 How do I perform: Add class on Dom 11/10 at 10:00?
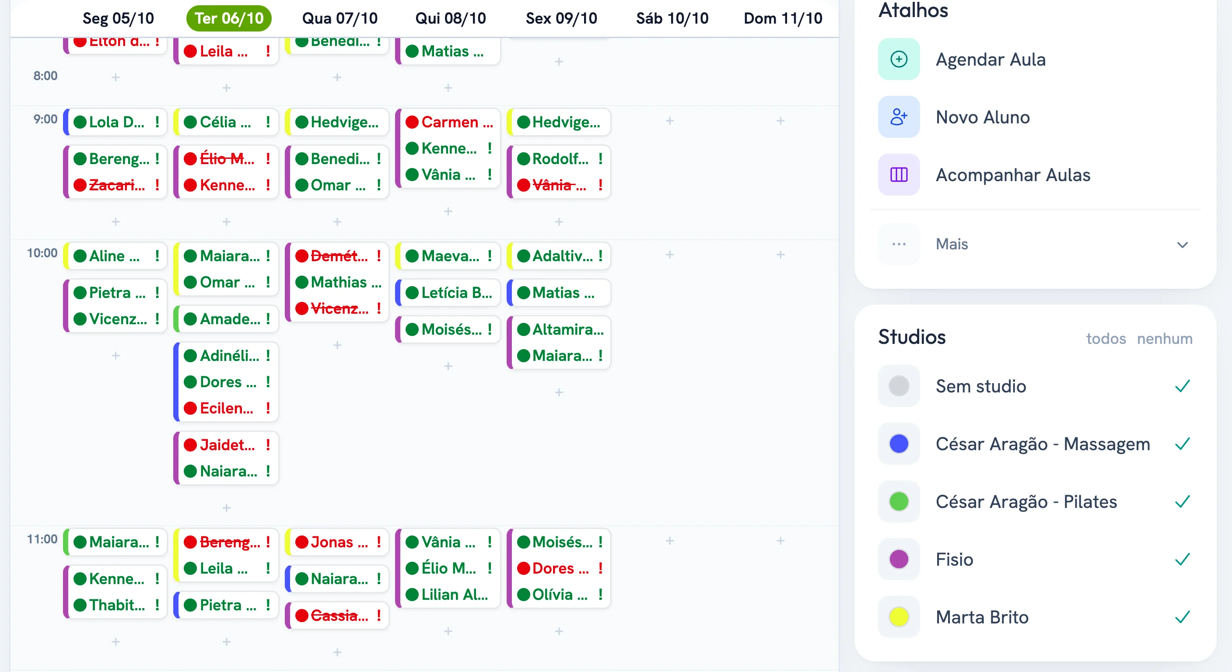pos(780,255)
